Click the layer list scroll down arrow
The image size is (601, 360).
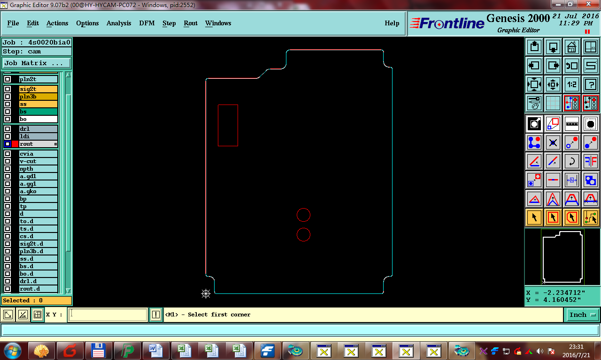(x=69, y=291)
